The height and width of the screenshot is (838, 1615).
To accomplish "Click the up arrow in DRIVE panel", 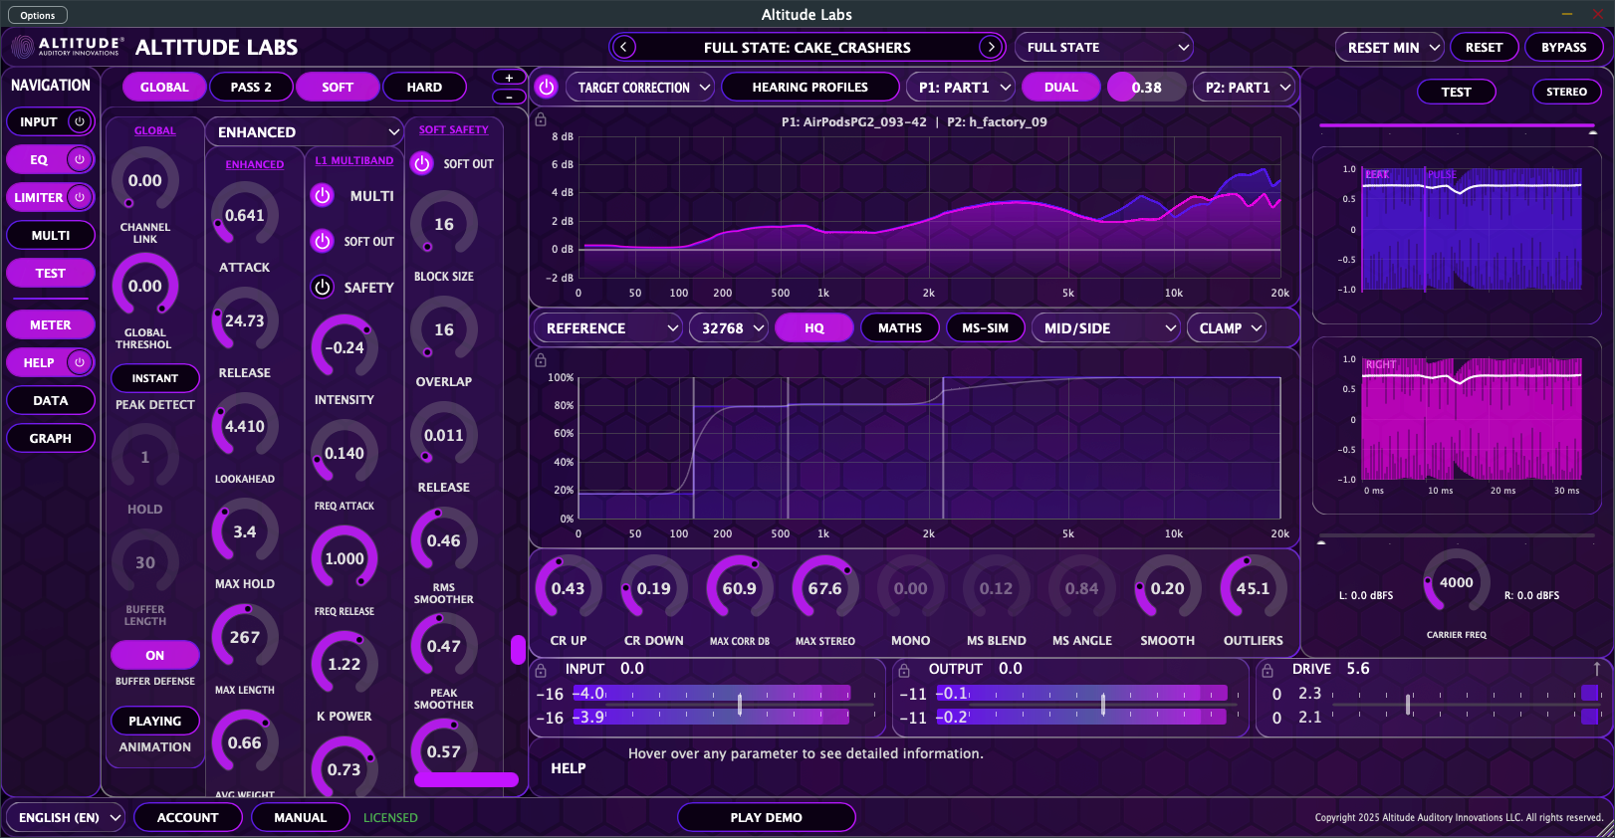I will [x=1597, y=669].
